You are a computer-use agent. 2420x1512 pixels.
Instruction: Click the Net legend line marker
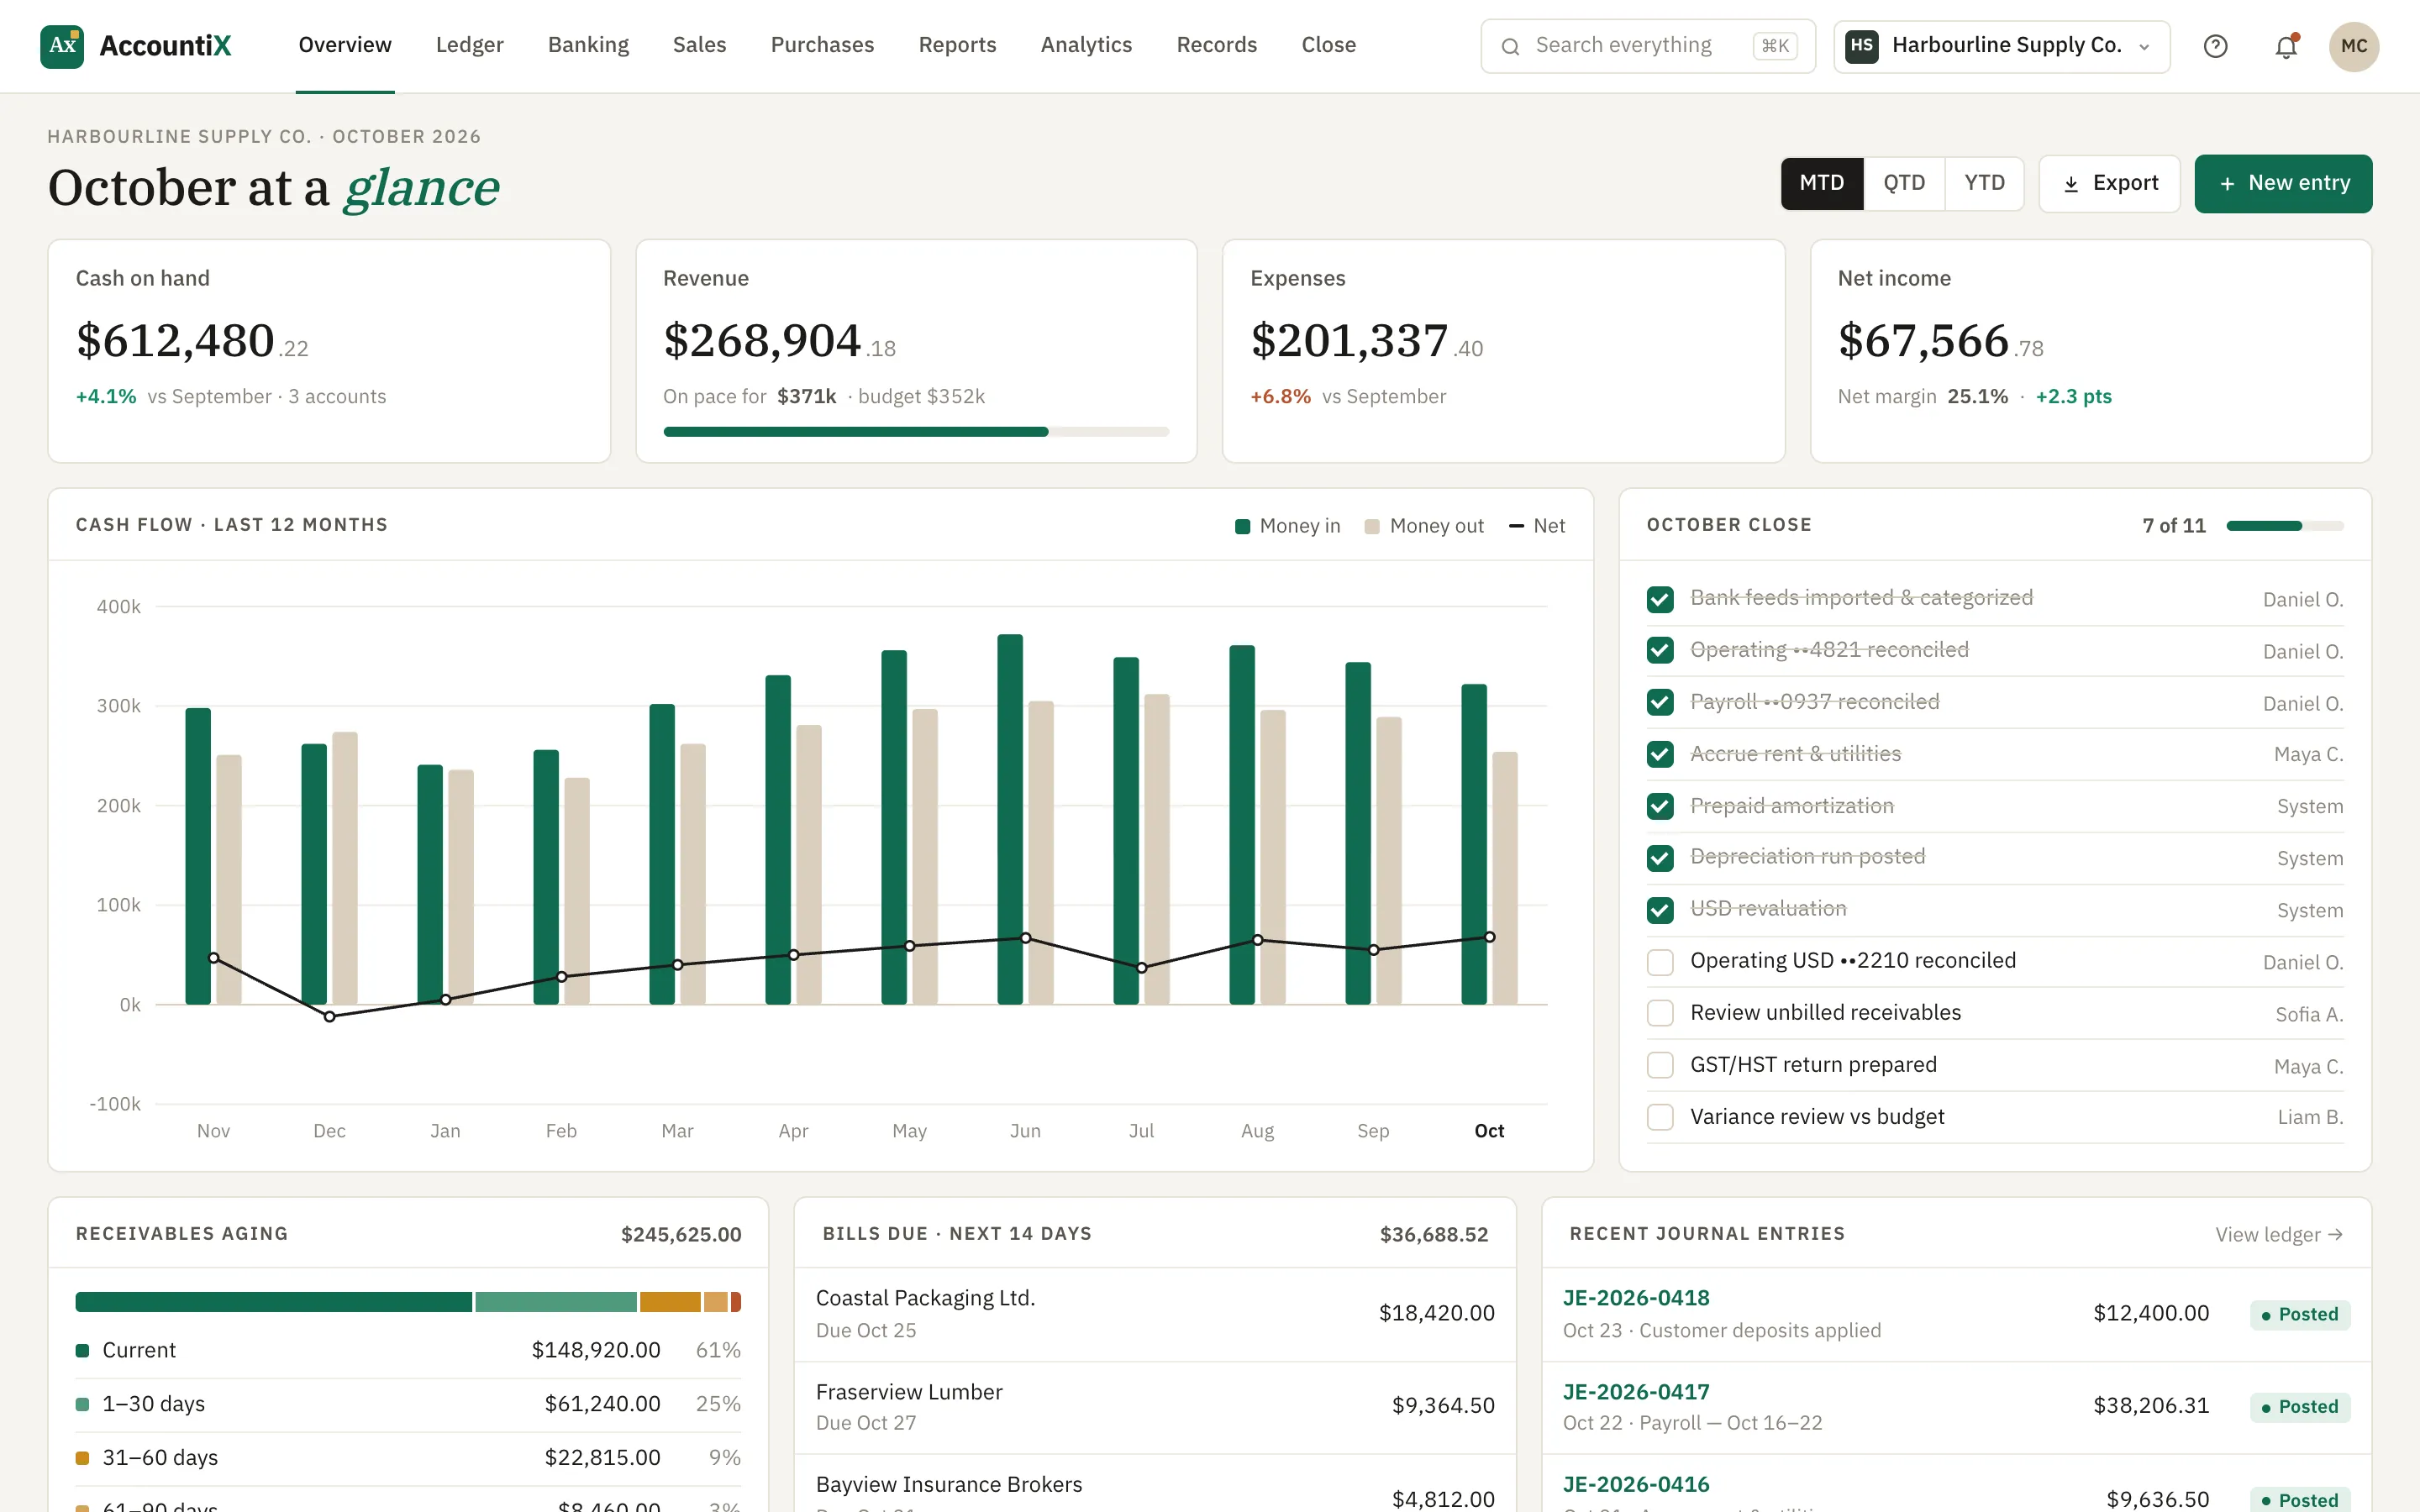[1516, 526]
